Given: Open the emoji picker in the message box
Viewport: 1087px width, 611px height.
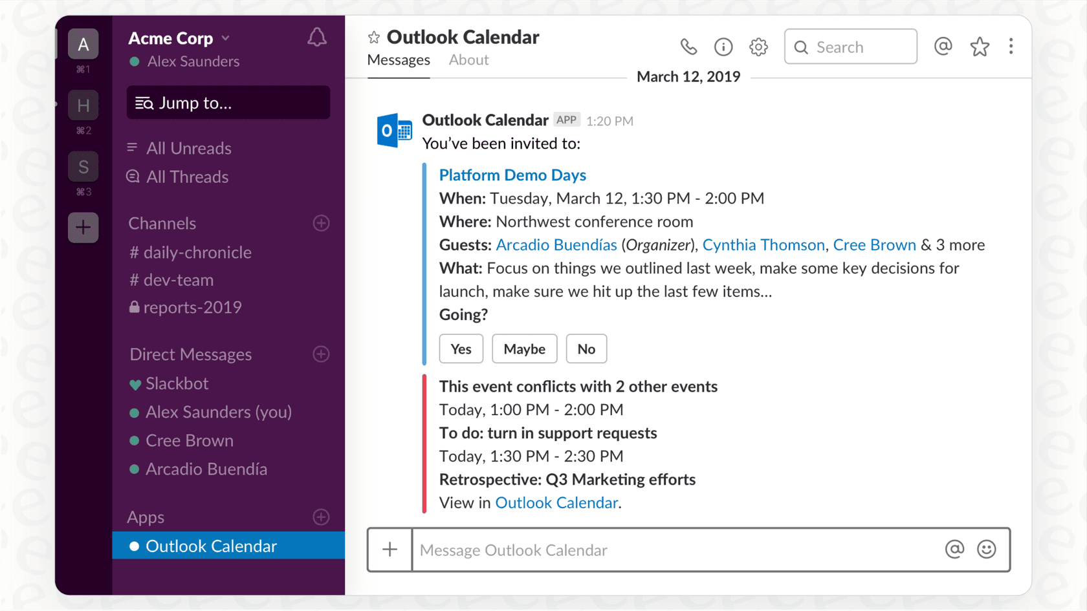Looking at the screenshot, I should pyautogui.click(x=985, y=549).
